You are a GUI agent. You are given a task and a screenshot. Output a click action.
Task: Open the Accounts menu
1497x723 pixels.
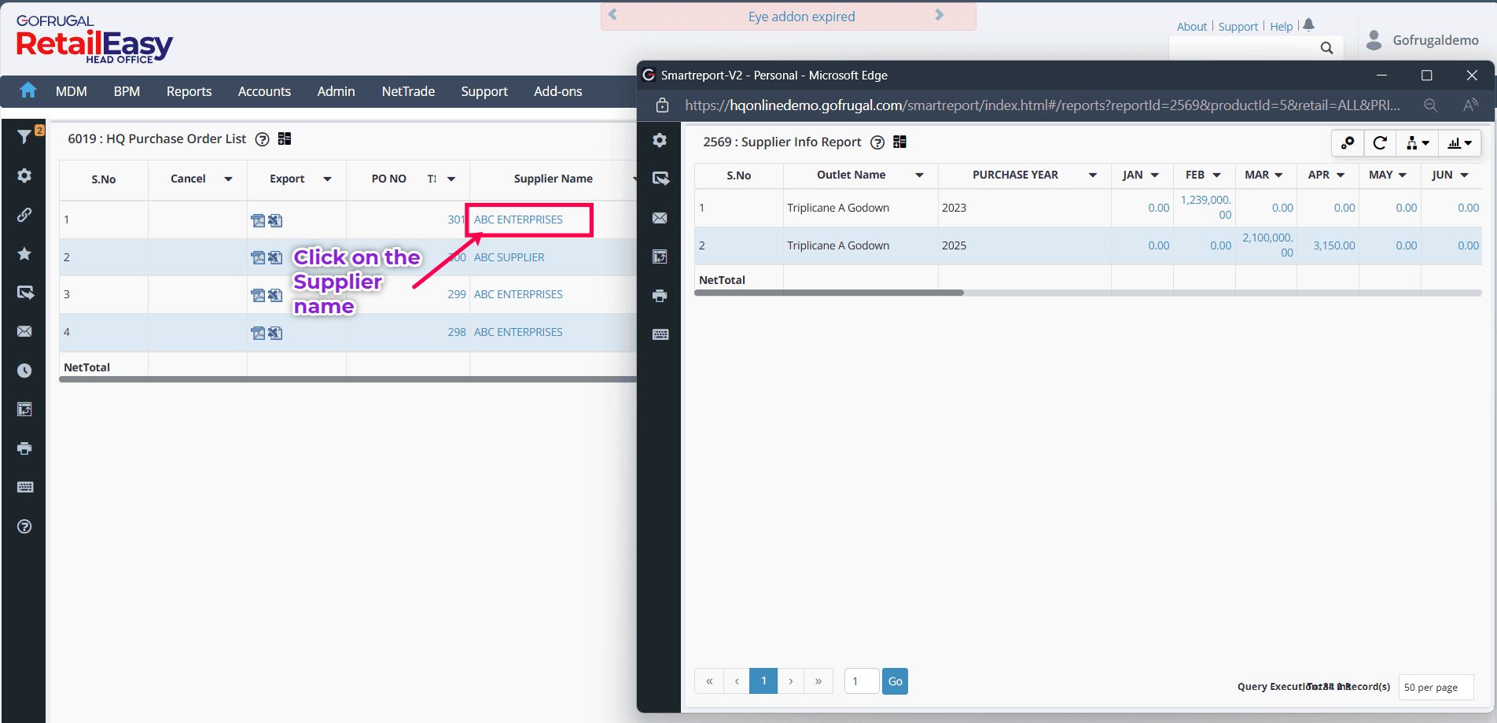(264, 91)
